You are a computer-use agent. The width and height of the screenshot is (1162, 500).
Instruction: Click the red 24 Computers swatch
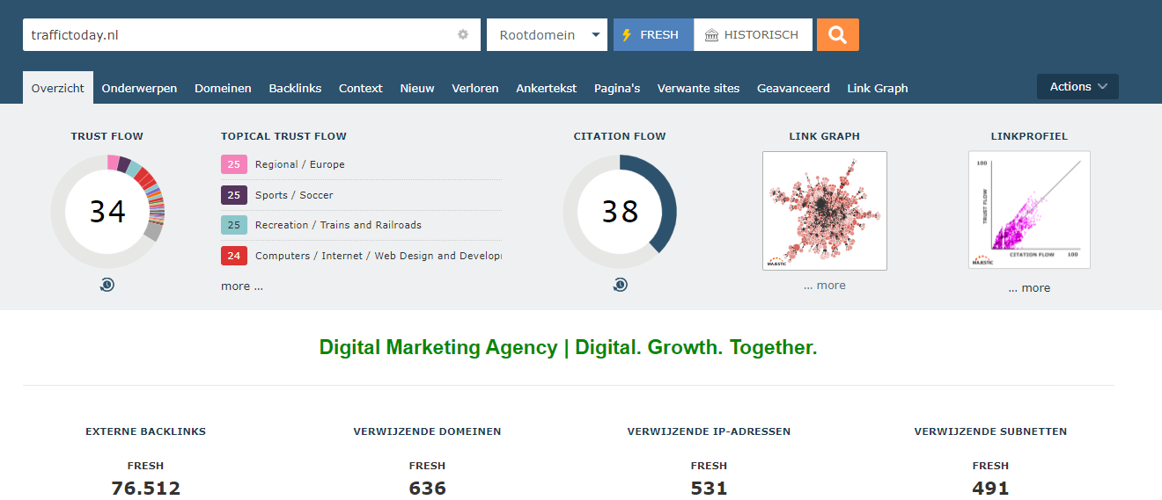[x=234, y=256]
